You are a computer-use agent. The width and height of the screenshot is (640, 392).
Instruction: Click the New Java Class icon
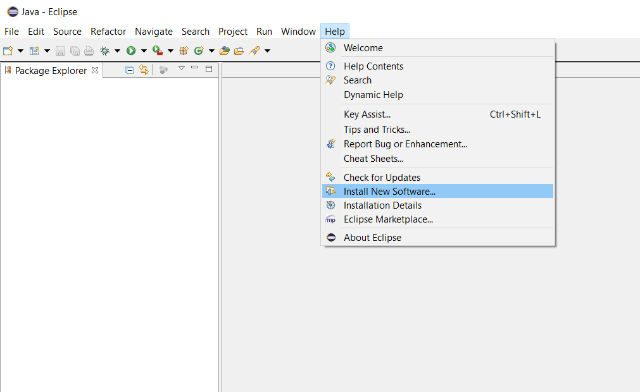(x=199, y=51)
